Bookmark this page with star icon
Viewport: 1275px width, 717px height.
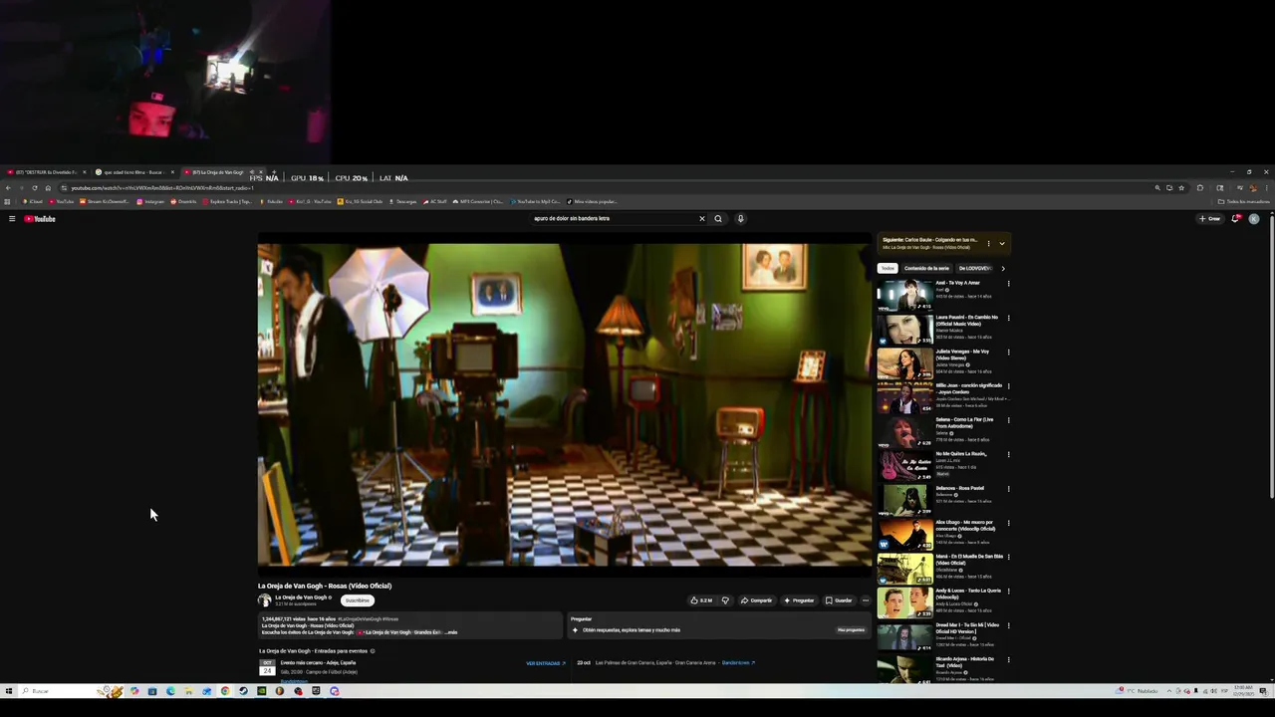point(1181,188)
